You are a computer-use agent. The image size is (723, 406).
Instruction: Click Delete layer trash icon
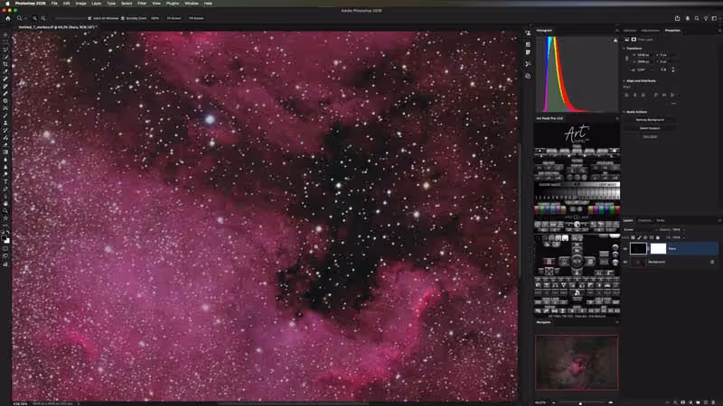coord(713,402)
